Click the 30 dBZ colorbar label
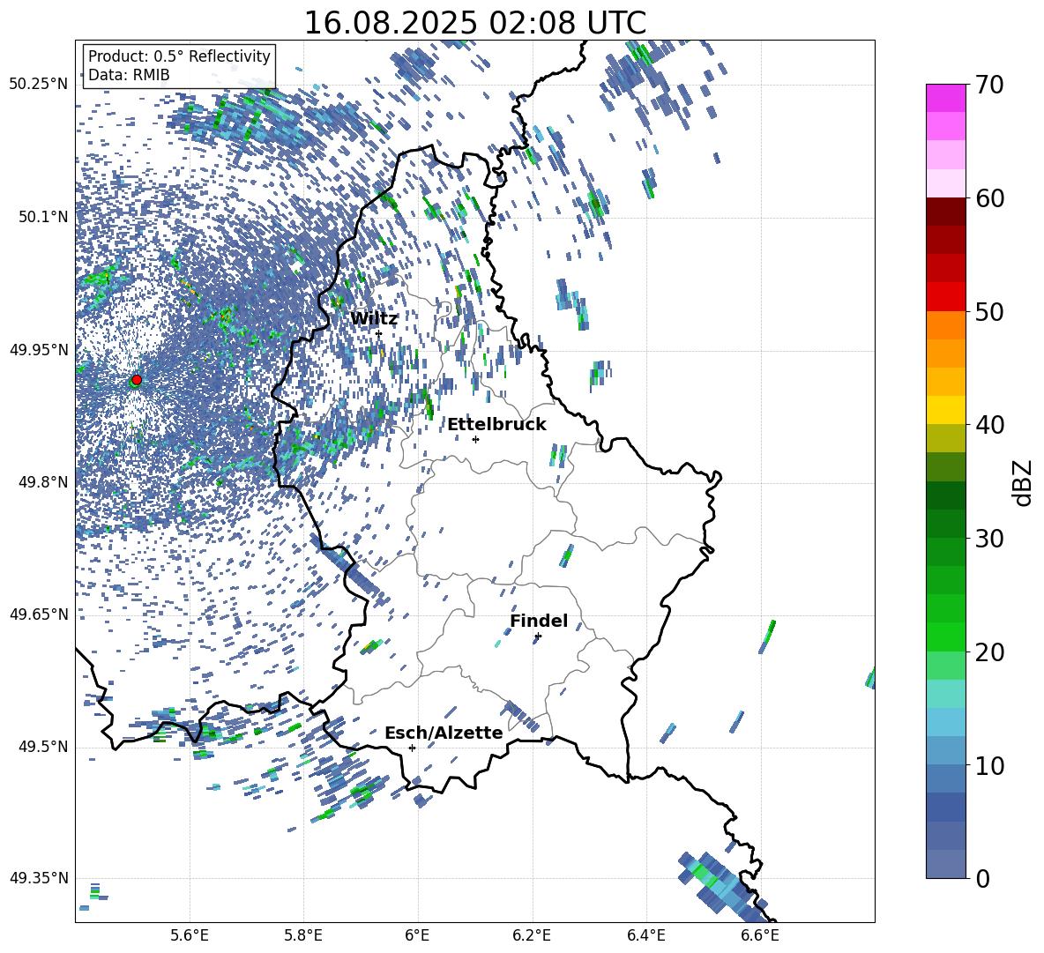The height and width of the screenshot is (953, 1044). (x=989, y=539)
